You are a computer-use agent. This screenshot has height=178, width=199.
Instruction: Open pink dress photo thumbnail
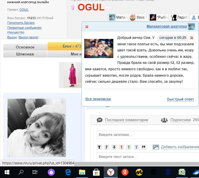pyautogui.click(x=70, y=75)
